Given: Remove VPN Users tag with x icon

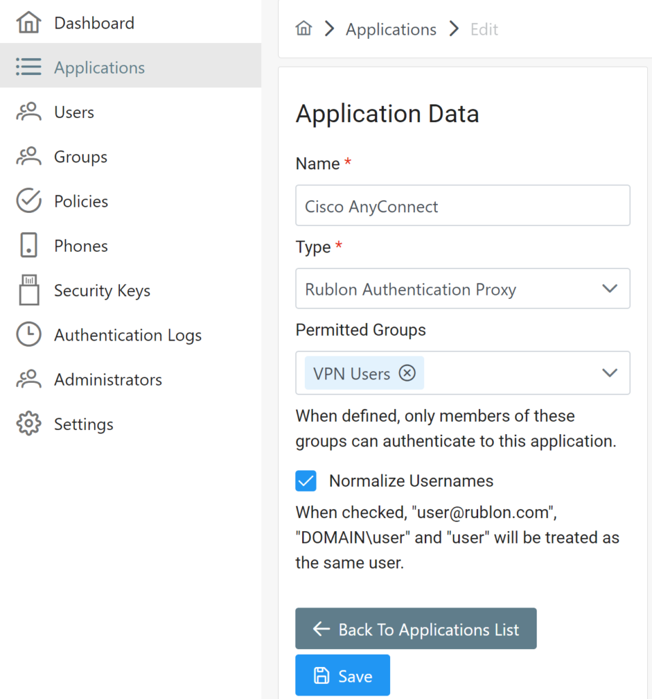Looking at the screenshot, I should (x=407, y=373).
